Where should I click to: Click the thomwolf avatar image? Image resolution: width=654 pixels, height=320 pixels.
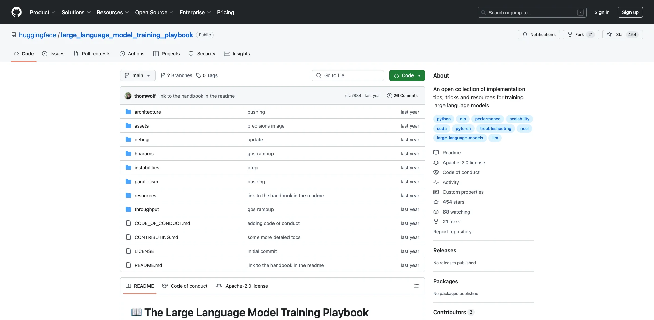pos(128,96)
